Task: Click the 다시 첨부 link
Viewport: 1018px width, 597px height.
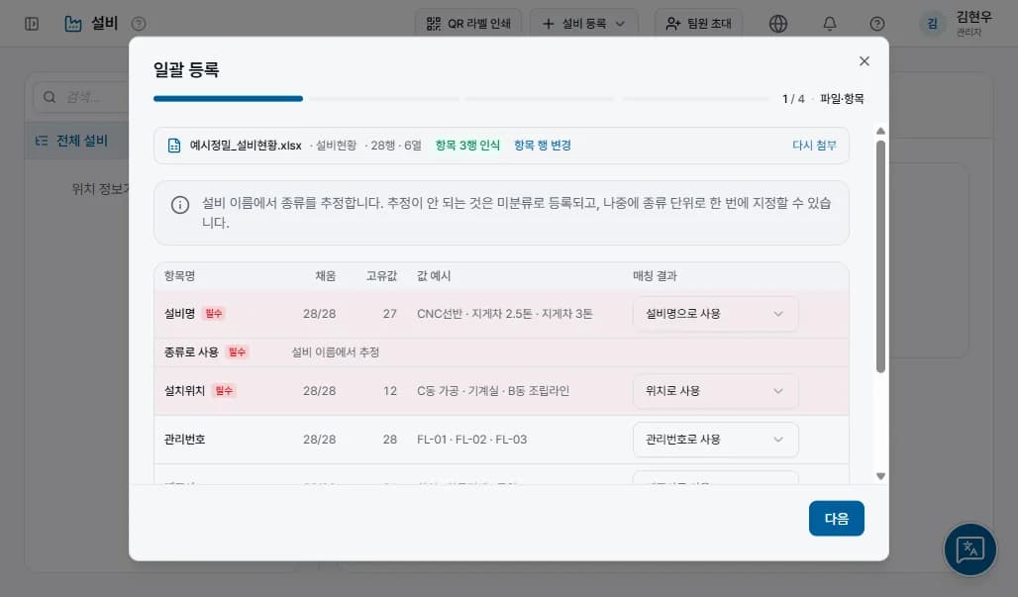Action: pos(814,146)
